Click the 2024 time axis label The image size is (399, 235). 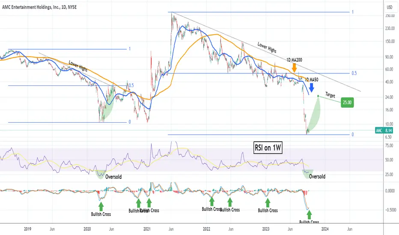pos(325,229)
